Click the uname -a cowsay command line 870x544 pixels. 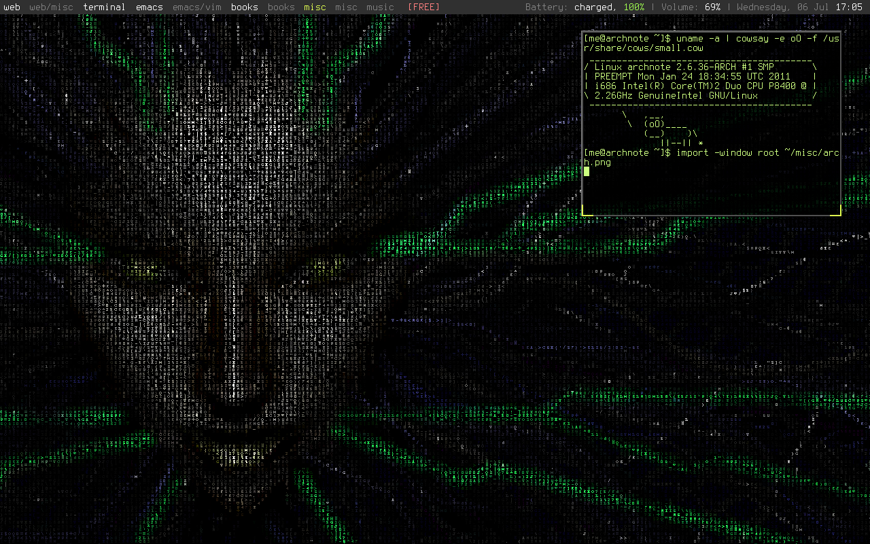click(x=712, y=43)
